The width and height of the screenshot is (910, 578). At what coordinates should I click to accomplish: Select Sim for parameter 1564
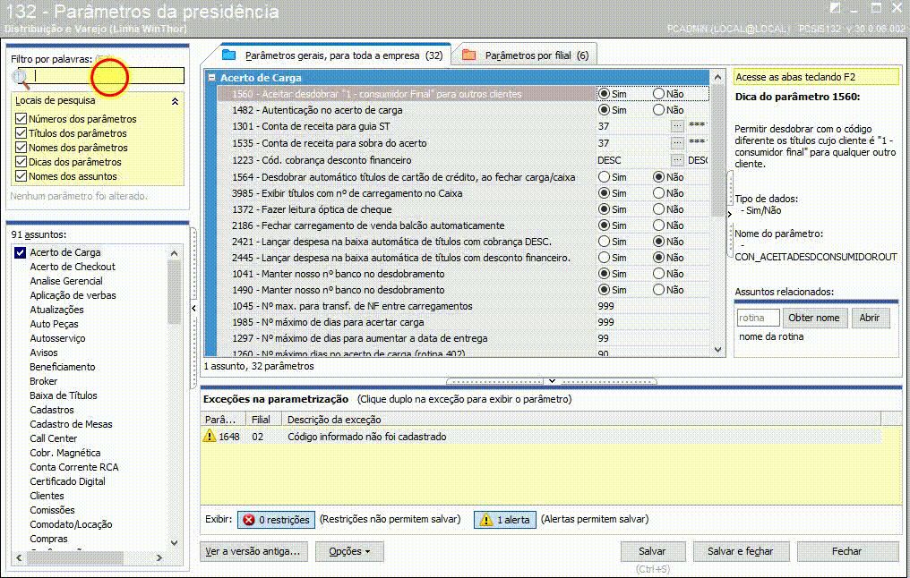coord(605,177)
